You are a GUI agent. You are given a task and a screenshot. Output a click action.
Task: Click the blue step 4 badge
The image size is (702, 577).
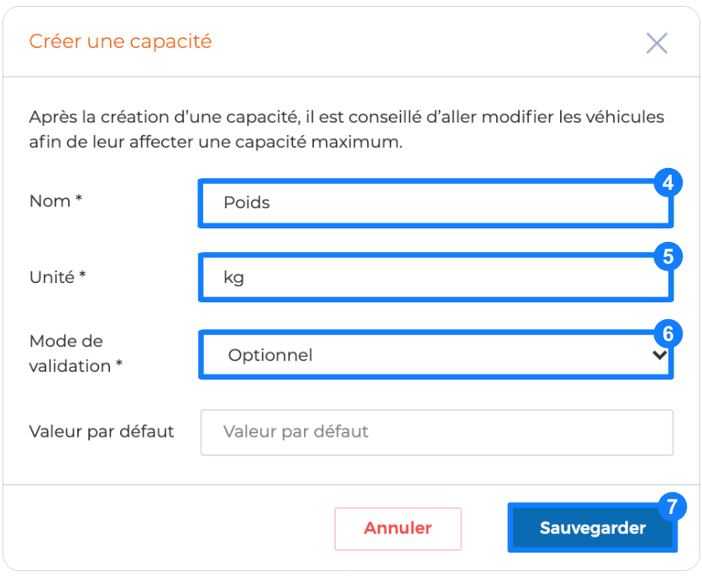668,182
